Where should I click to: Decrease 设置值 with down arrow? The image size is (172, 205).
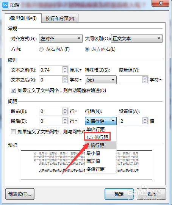(145, 123)
